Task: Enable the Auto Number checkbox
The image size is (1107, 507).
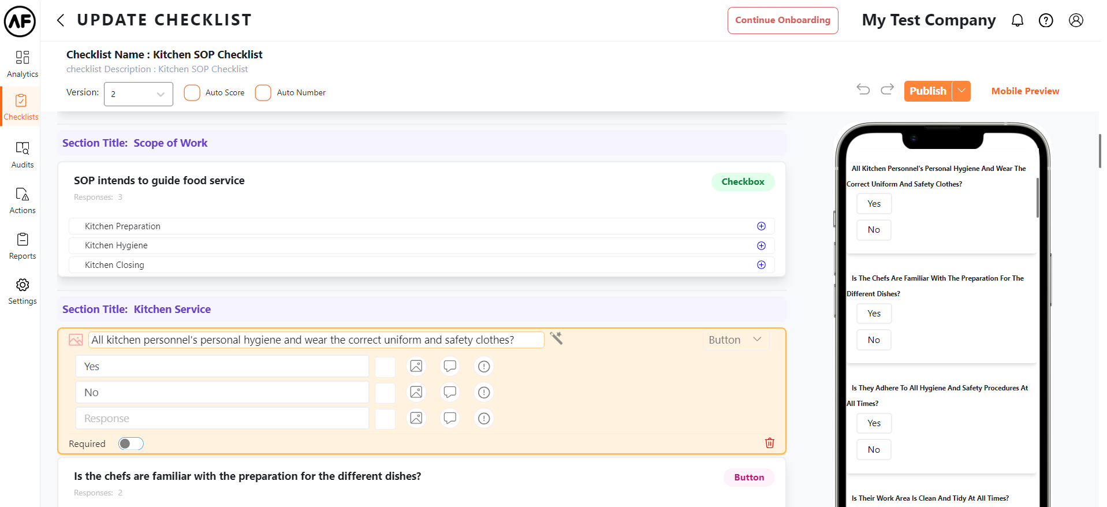Action: click(x=263, y=93)
